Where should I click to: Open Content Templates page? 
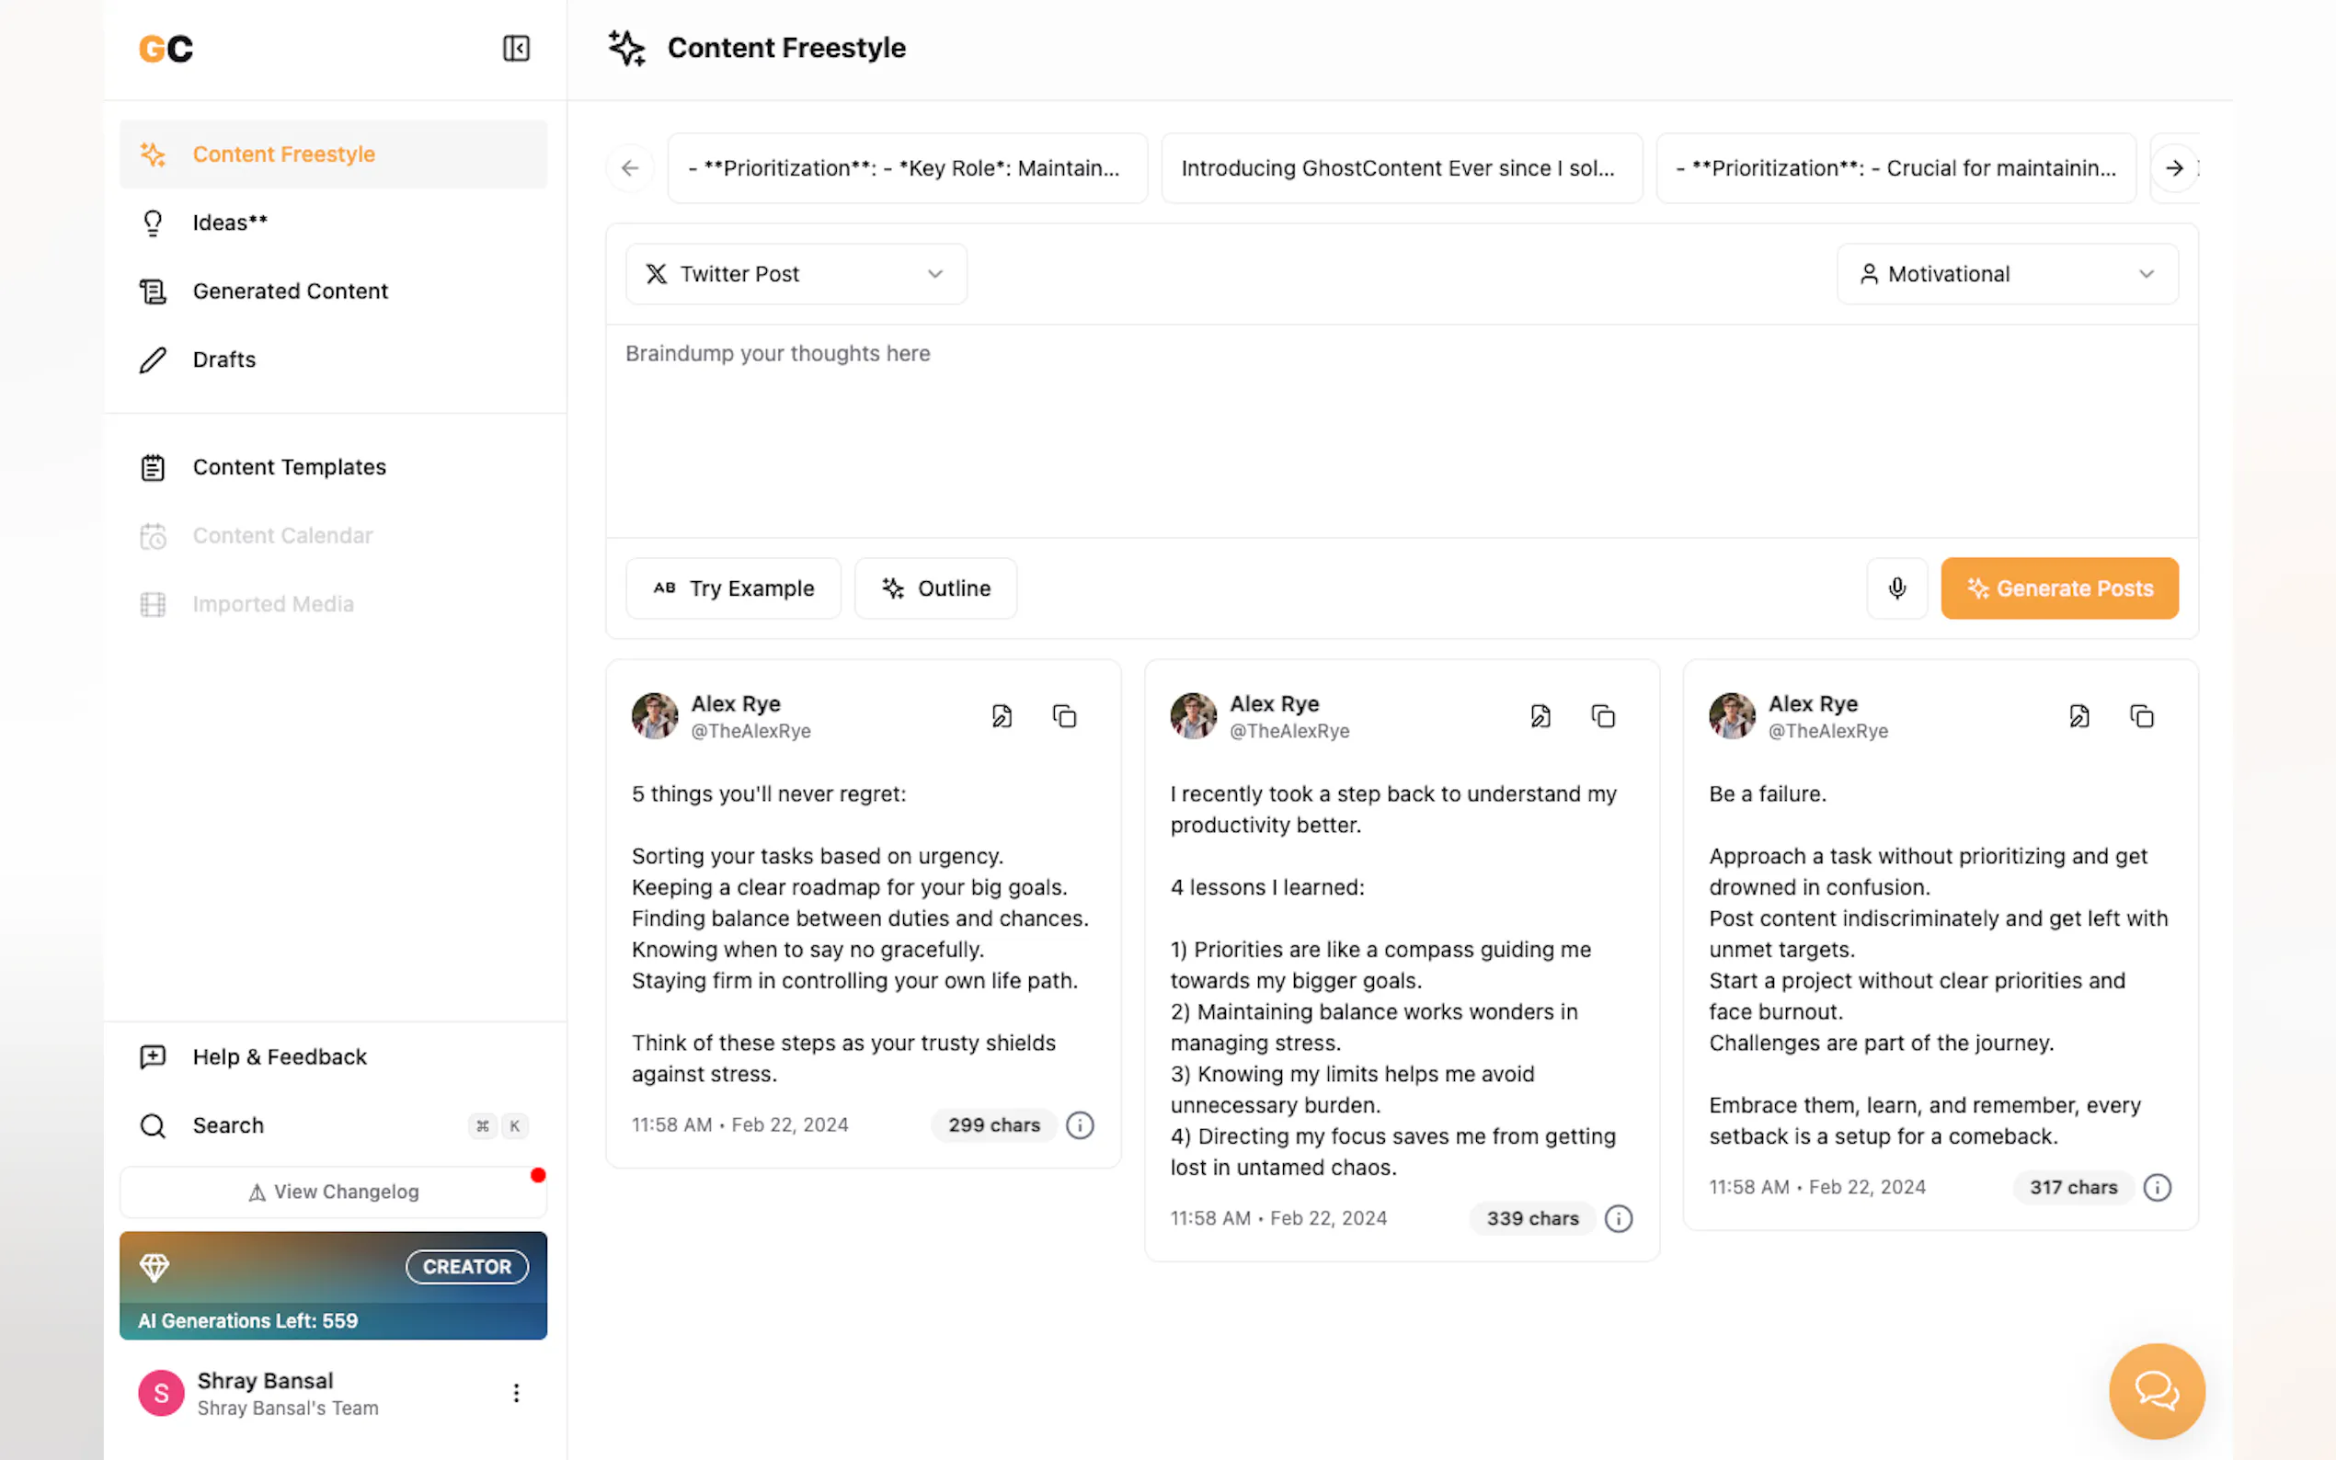pos(289,467)
